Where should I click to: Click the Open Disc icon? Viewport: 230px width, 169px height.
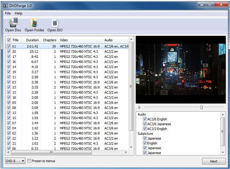[13, 23]
